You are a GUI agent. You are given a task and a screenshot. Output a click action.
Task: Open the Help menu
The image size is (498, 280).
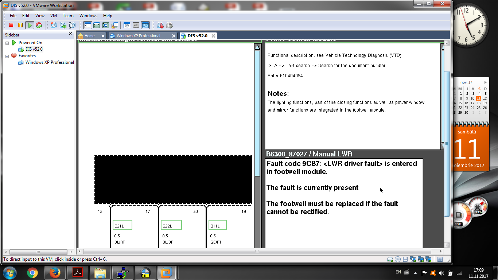(x=108, y=16)
